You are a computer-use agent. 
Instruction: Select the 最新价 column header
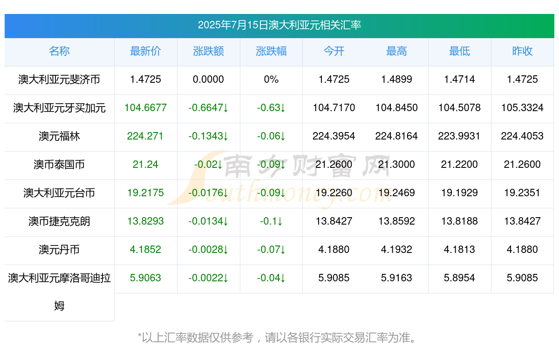[x=145, y=51]
